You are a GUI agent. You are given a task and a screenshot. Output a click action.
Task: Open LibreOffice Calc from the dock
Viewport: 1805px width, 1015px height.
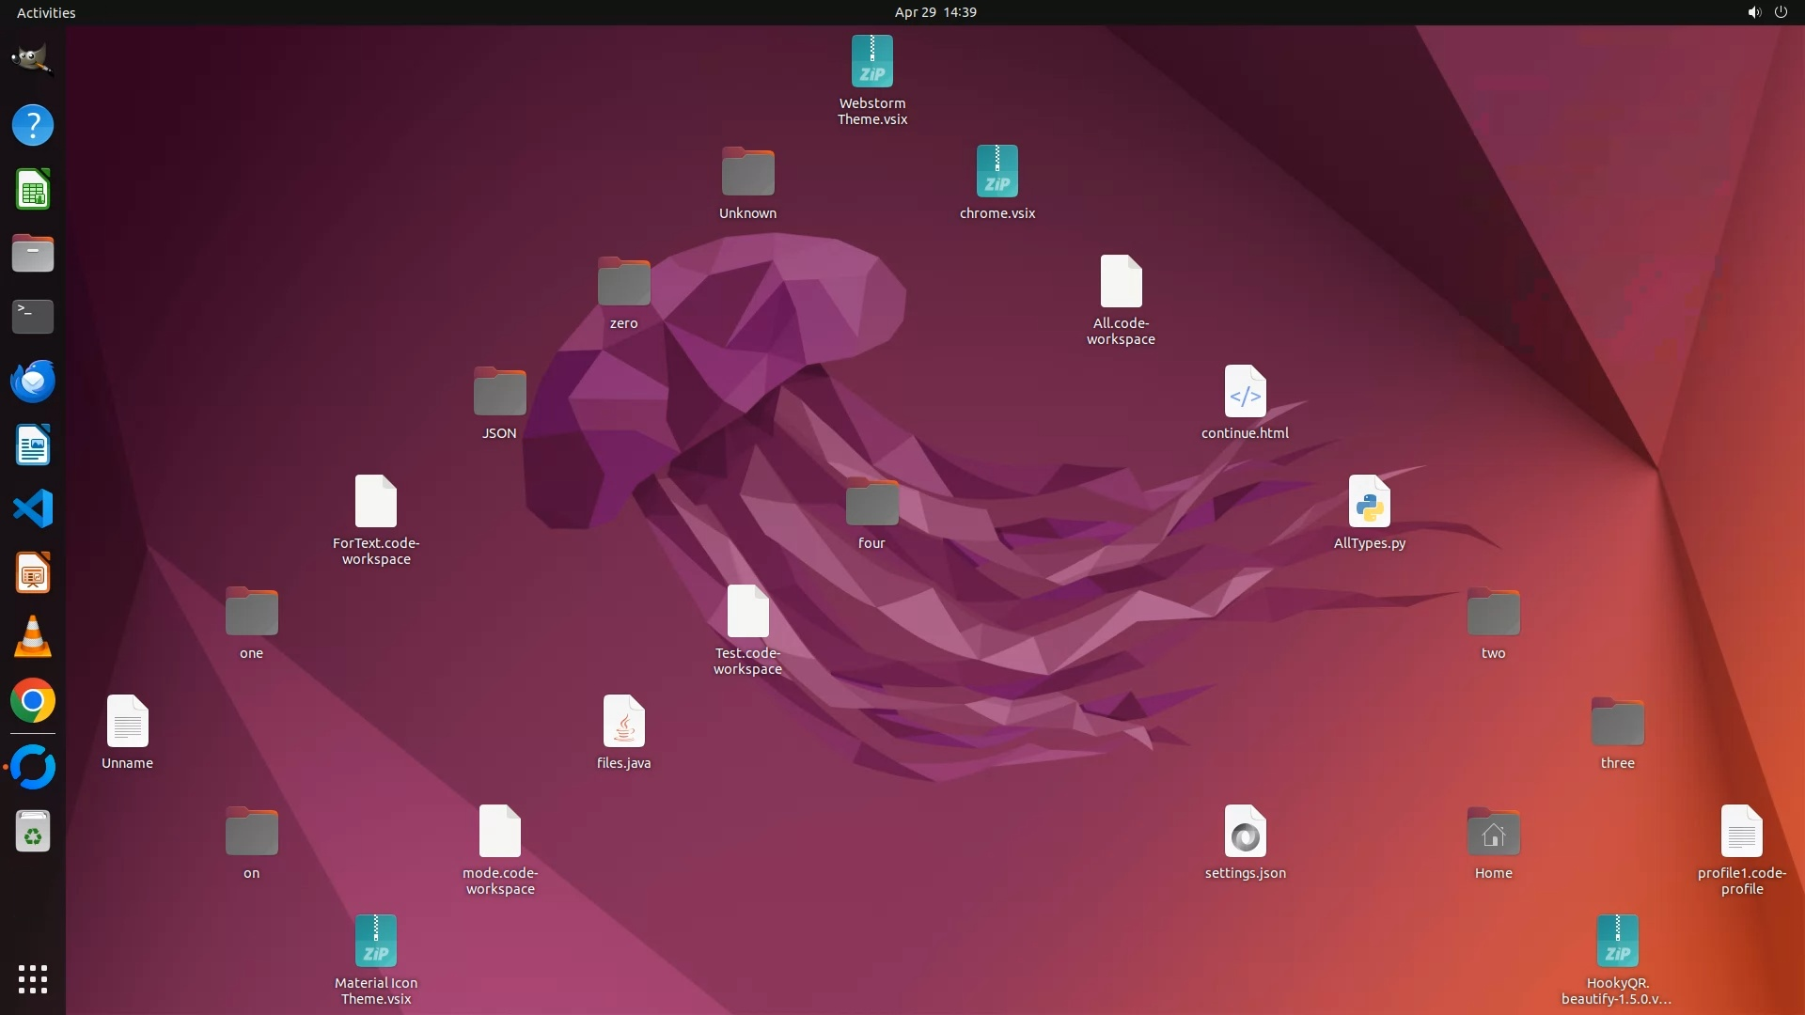pos(33,190)
